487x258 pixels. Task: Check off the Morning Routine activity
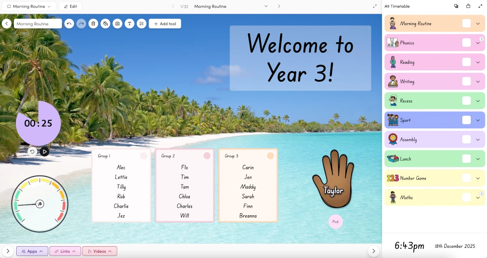[467, 23]
